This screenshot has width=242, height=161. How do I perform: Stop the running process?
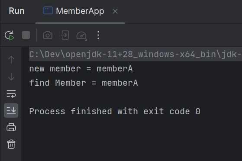click(x=26, y=35)
